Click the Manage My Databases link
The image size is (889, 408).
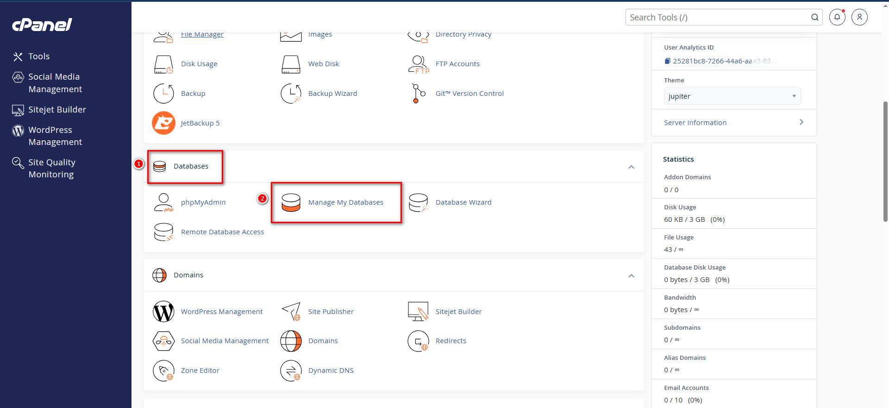point(346,202)
